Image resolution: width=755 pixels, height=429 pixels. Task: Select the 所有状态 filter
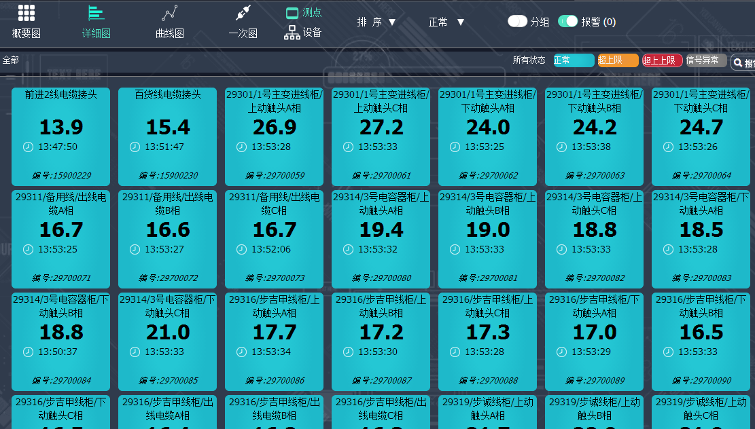coord(529,60)
